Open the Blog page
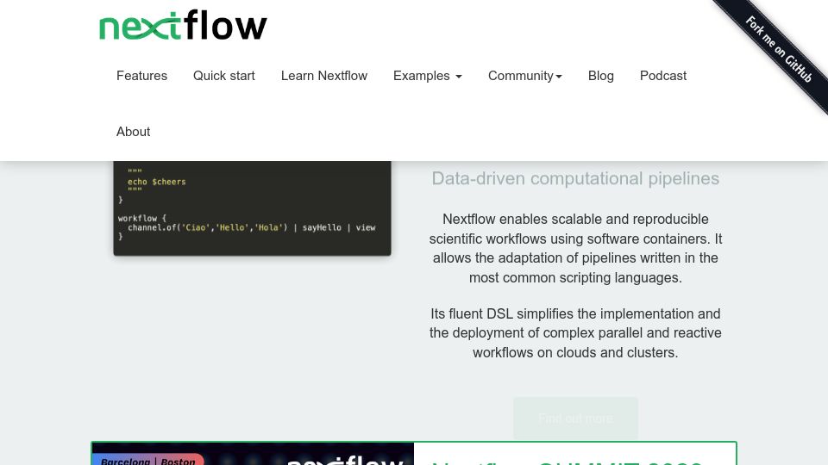 coord(601,76)
